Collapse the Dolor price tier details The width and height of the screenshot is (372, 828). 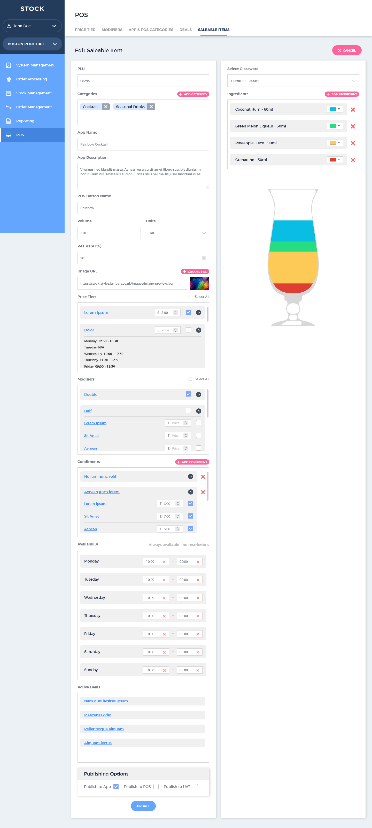[x=198, y=330]
